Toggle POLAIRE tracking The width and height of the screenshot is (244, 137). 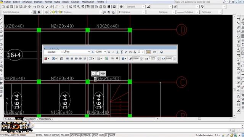coord(65,135)
